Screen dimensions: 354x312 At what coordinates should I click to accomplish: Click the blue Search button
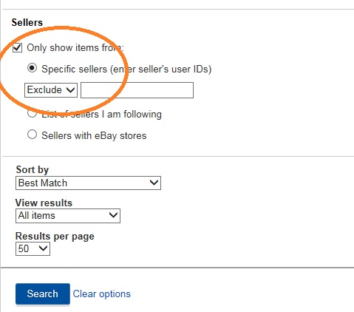pyautogui.click(x=43, y=294)
